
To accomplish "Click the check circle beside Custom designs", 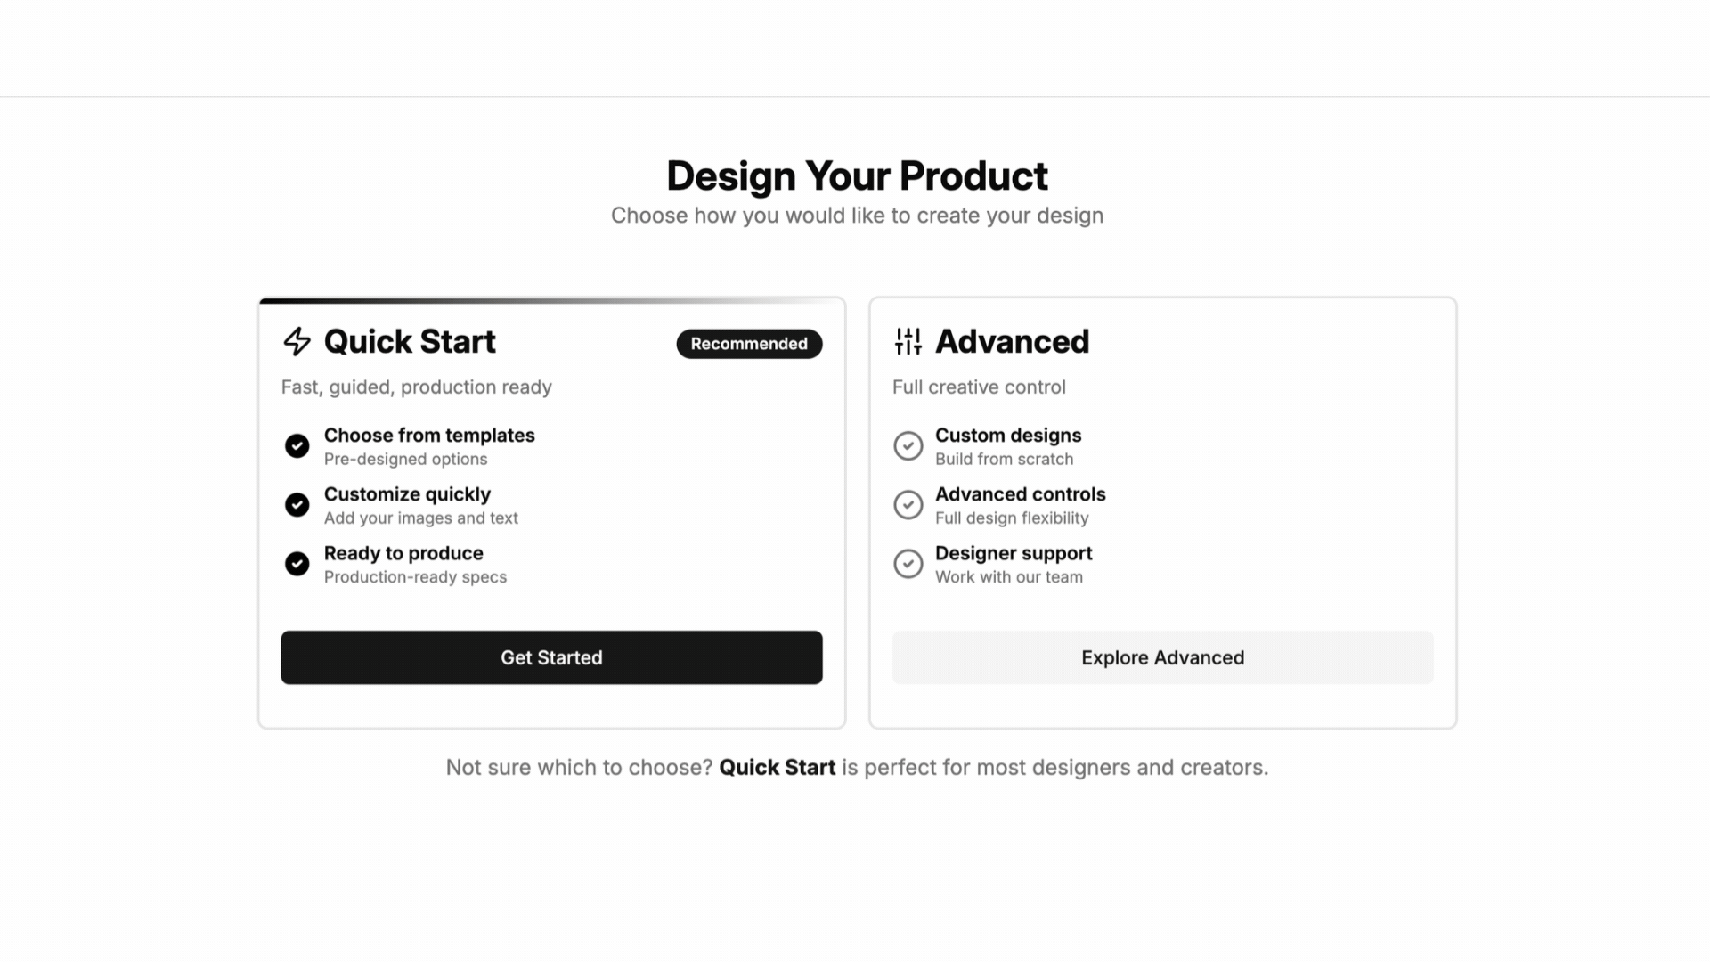I will point(908,445).
